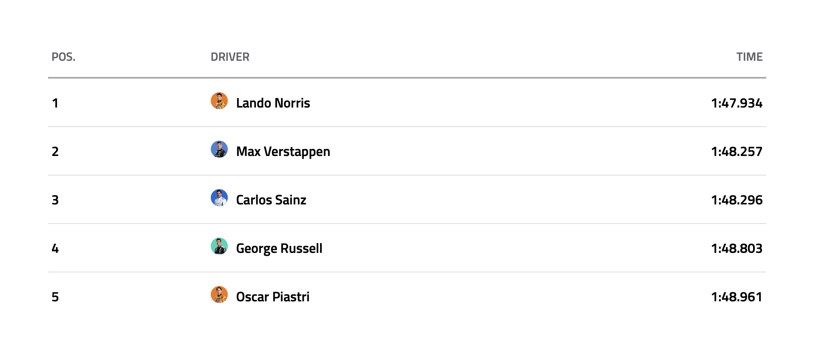816x357 pixels.
Task: Click Carlos Sainz's driver avatar icon
Action: tap(219, 198)
